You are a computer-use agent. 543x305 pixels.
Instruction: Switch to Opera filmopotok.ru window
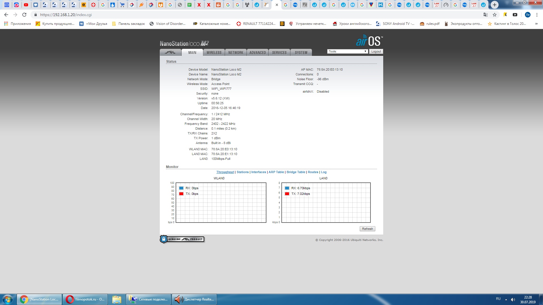(85, 299)
